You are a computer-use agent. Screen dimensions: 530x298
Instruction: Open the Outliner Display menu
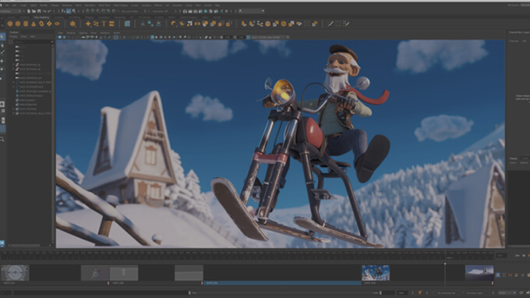[14, 37]
